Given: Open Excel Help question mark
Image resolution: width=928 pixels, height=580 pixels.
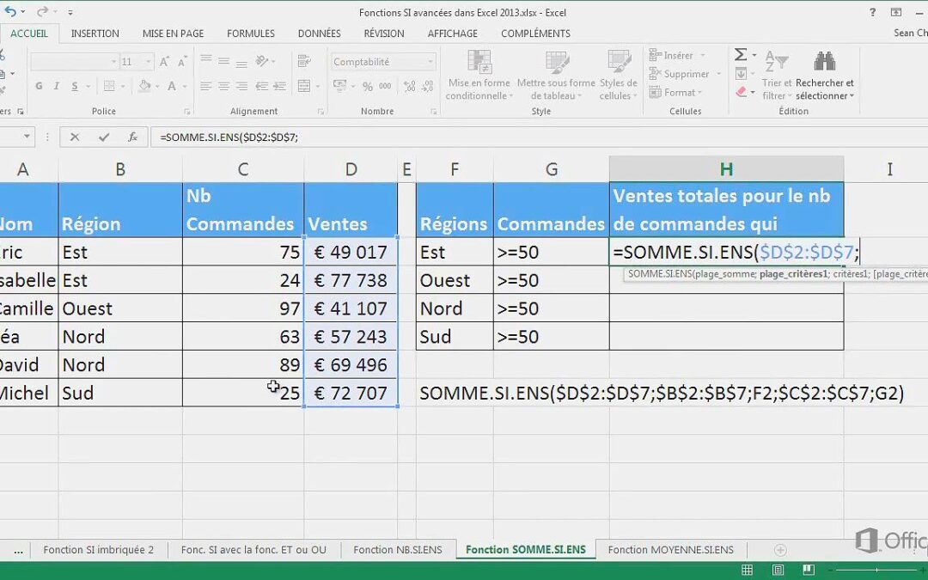Looking at the screenshot, I should (872, 12).
